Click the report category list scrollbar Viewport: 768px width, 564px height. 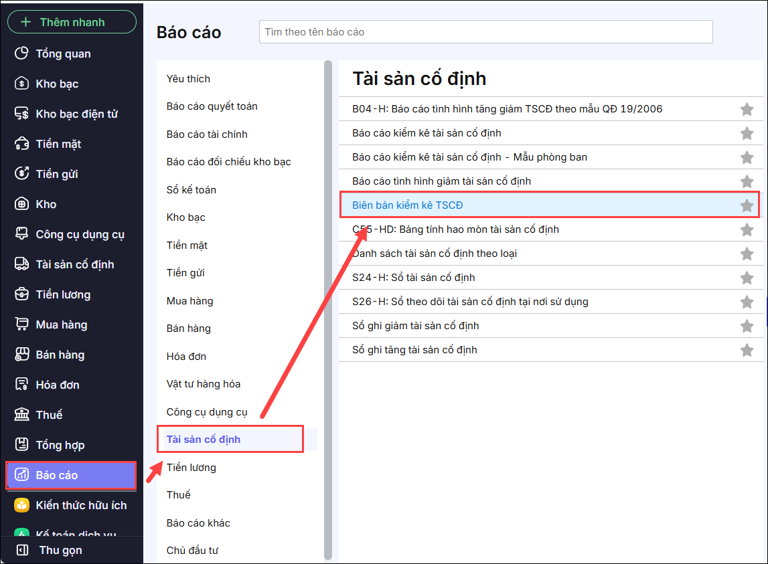coord(327,309)
